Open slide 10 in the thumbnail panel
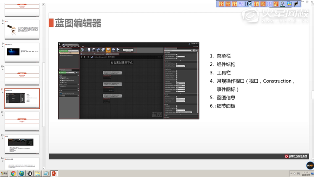The height and width of the screenshot is (177, 314). coord(22,75)
